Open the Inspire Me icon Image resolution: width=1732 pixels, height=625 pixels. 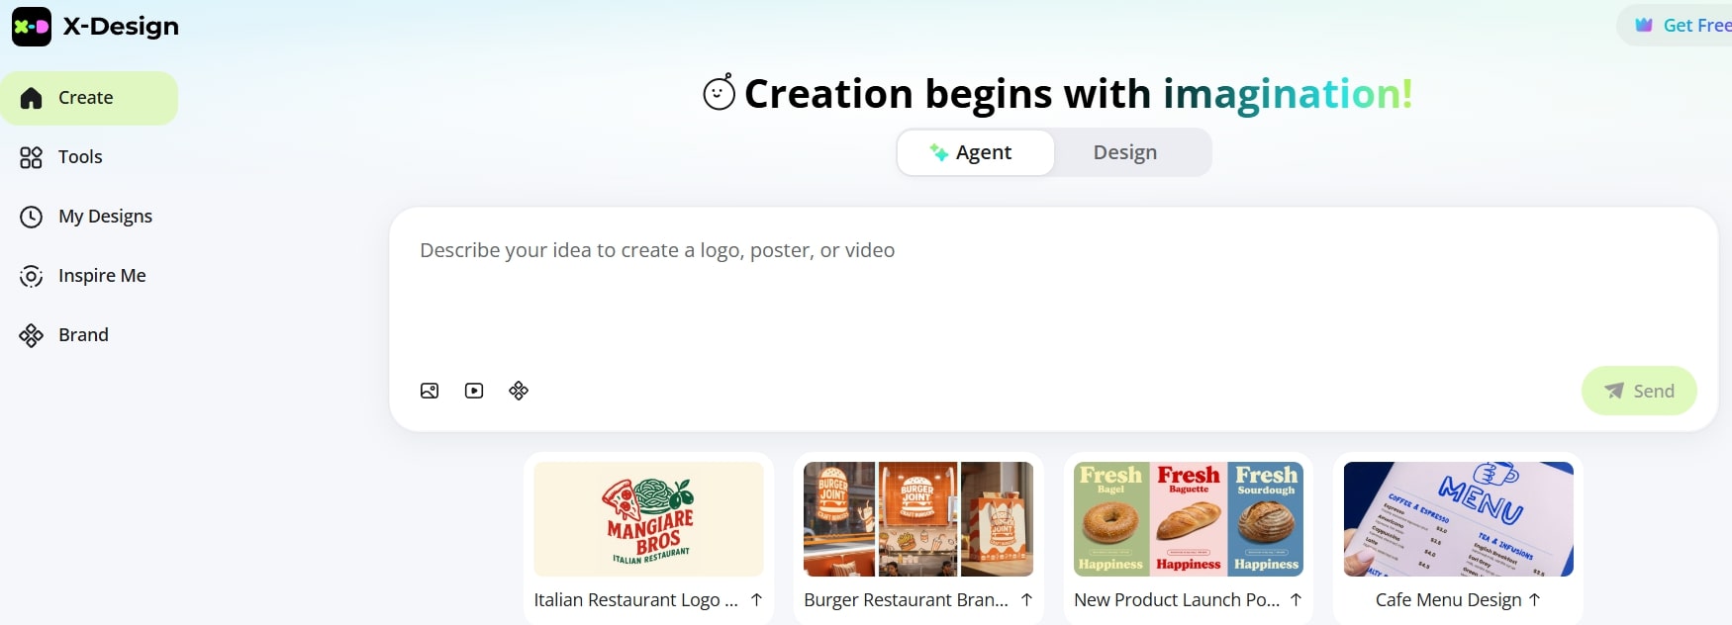point(32,276)
